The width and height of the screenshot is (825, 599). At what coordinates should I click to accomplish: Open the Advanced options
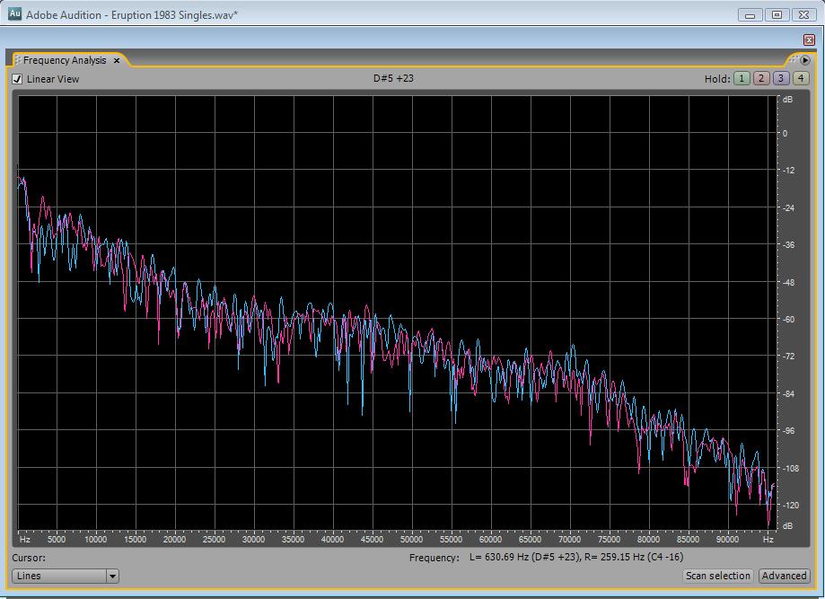784,576
